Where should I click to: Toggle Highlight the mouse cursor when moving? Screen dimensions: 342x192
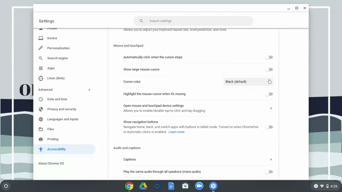(269, 94)
